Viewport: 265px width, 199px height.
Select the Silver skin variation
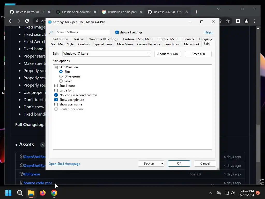tap(61, 81)
